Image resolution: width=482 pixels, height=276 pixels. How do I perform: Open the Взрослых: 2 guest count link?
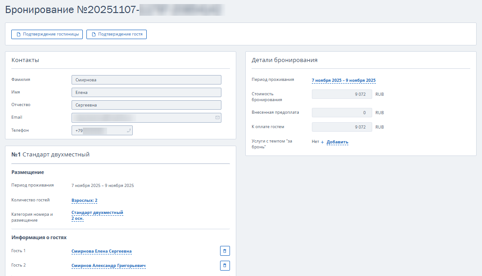click(x=84, y=200)
